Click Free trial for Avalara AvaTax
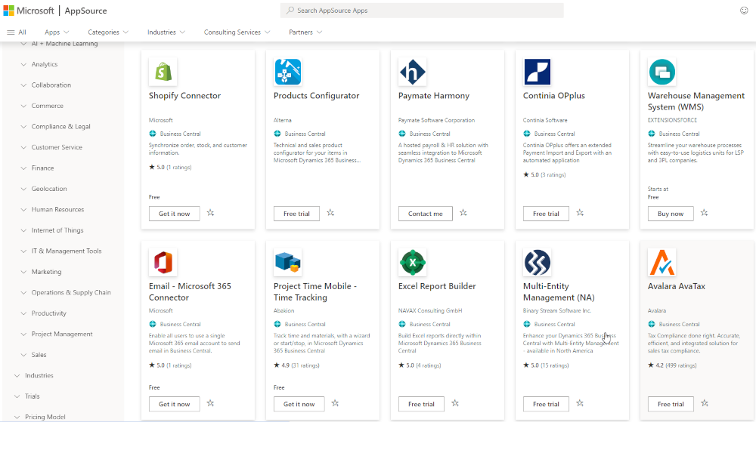Image resolution: width=756 pixels, height=453 pixels. pos(671,405)
